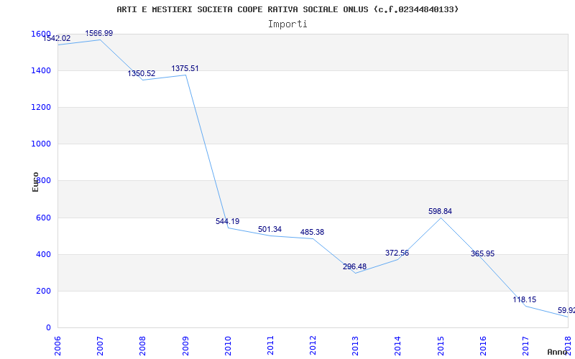Click the data label 485.38
The image size is (575, 359).
coord(312,232)
